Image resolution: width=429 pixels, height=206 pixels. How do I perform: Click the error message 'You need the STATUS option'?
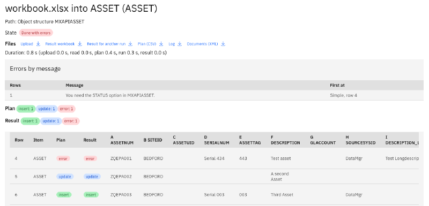click(110, 95)
